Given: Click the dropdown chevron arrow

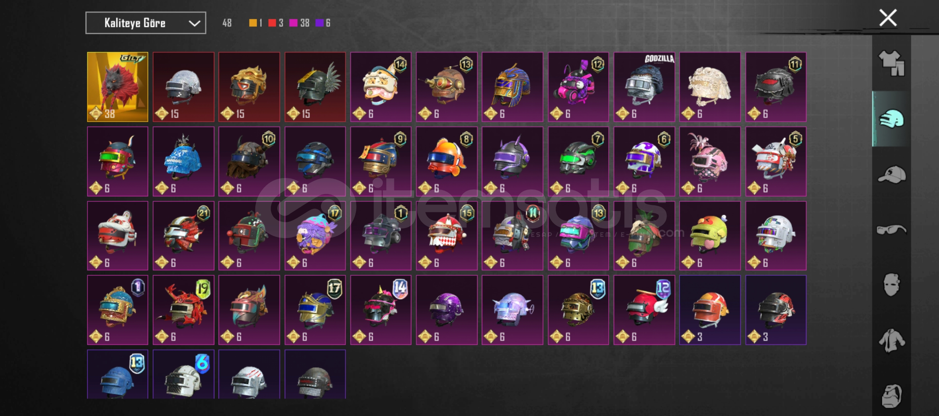Looking at the screenshot, I should tap(195, 23).
